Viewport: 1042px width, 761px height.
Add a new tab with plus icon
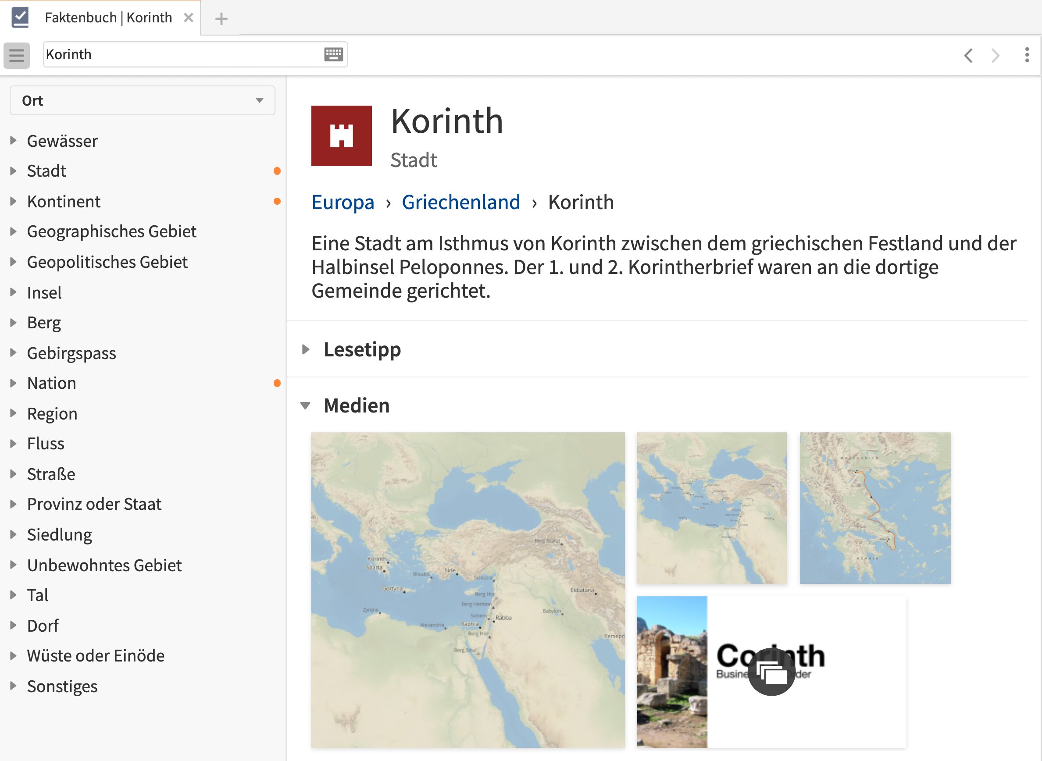(221, 19)
